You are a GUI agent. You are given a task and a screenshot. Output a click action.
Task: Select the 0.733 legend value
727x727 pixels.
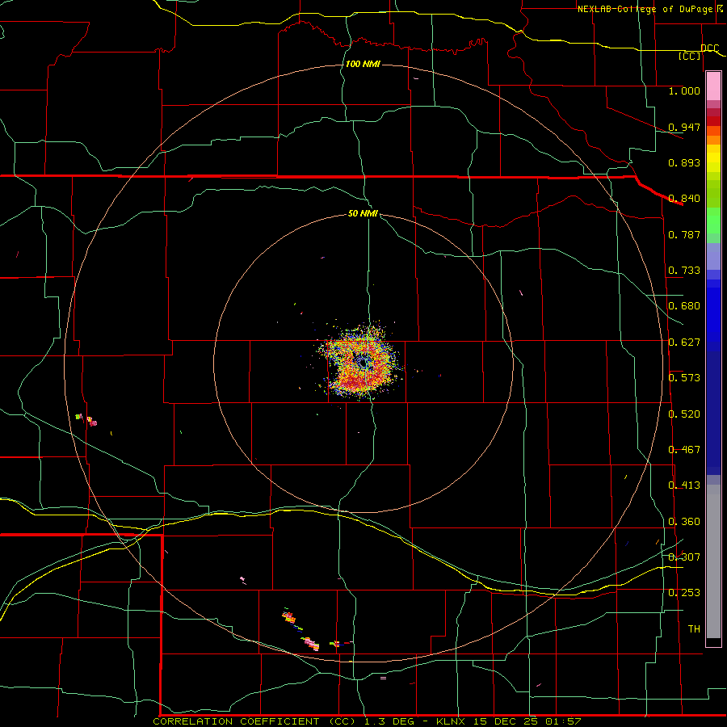[684, 271]
